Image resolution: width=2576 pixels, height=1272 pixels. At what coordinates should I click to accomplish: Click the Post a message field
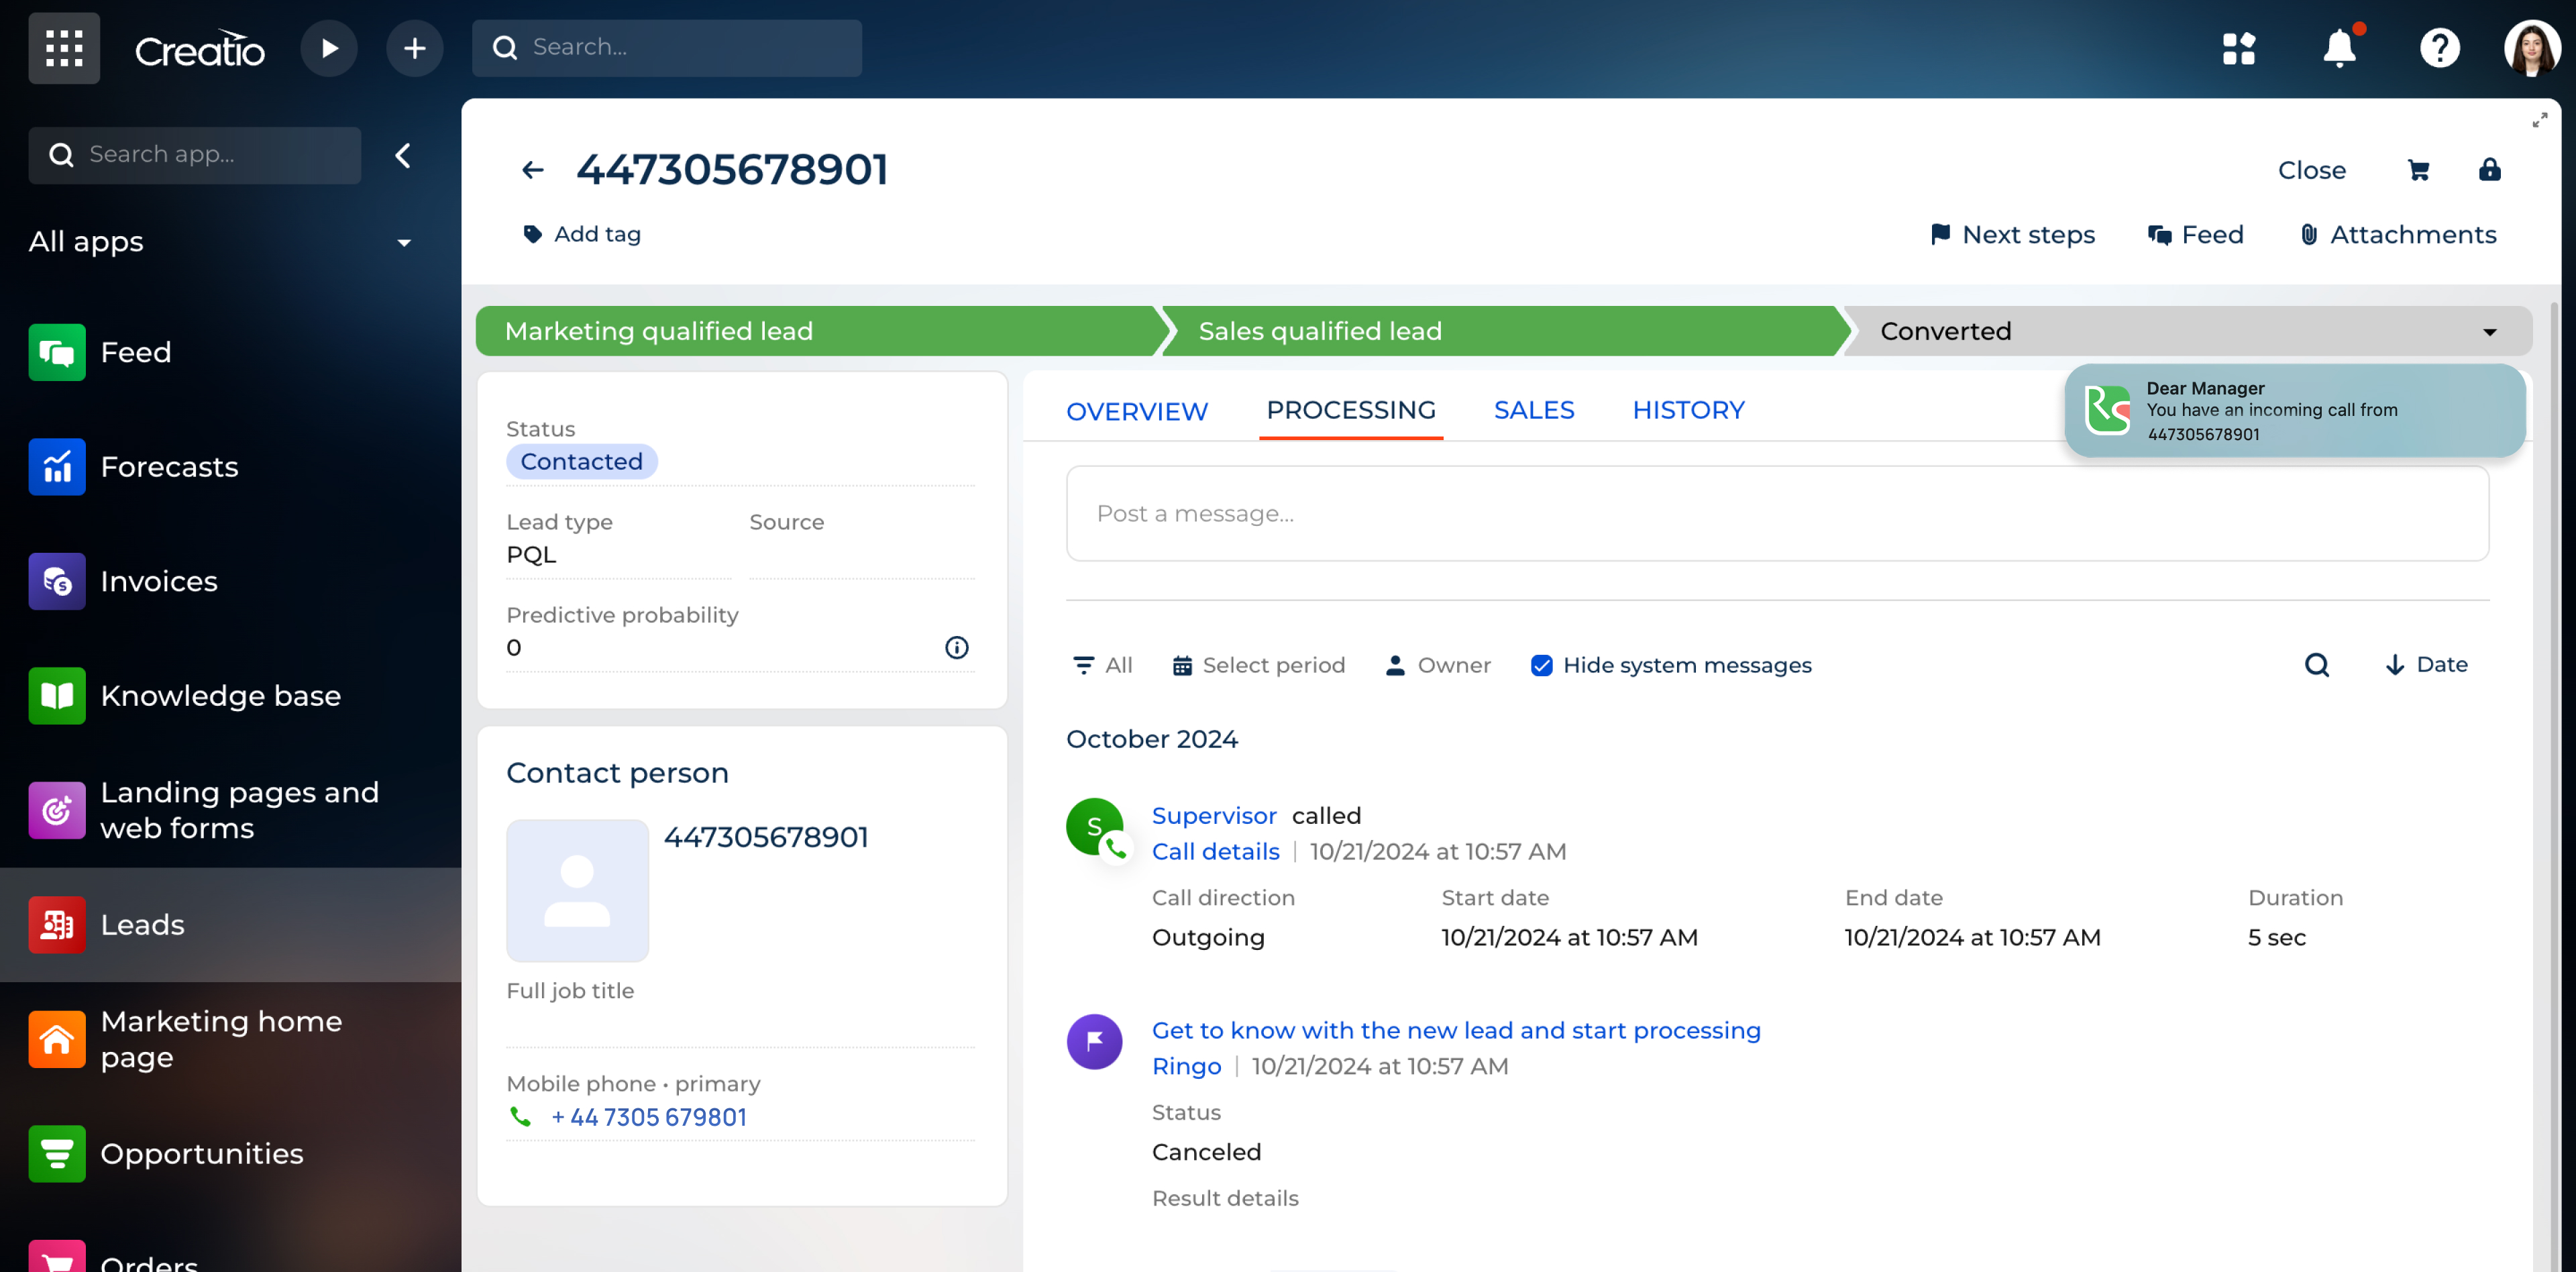click(x=1777, y=513)
